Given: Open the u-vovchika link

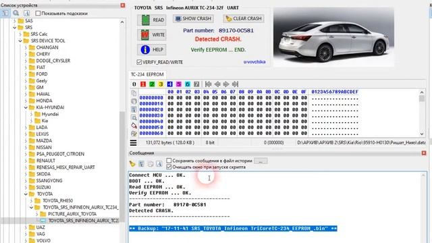Looking at the screenshot, I should [x=254, y=61].
